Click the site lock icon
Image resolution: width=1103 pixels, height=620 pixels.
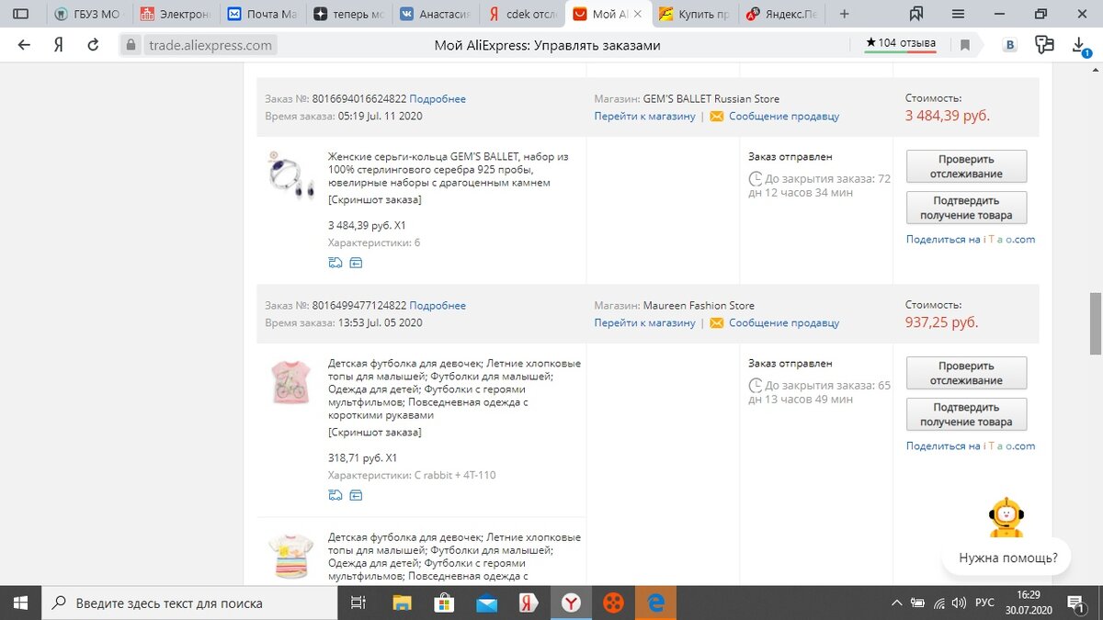pyautogui.click(x=131, y=45)
